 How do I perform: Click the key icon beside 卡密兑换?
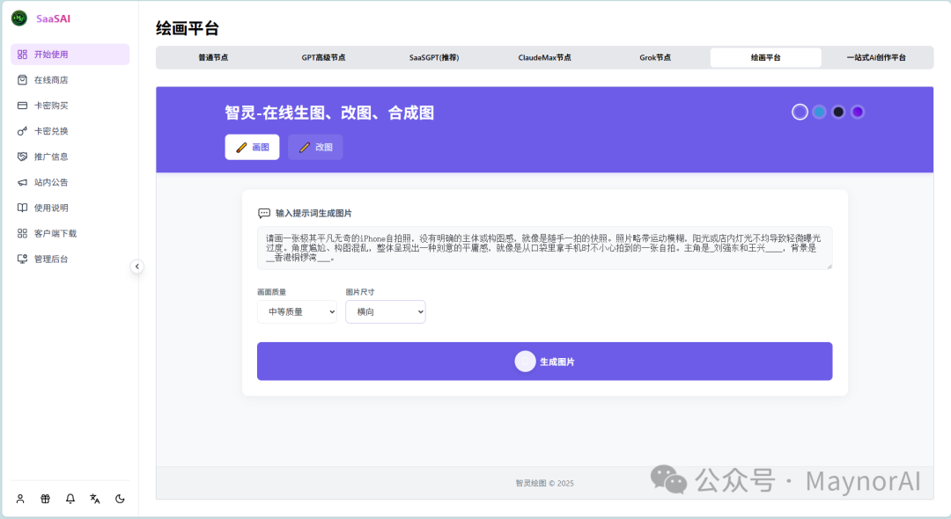[x=22, y=131]
